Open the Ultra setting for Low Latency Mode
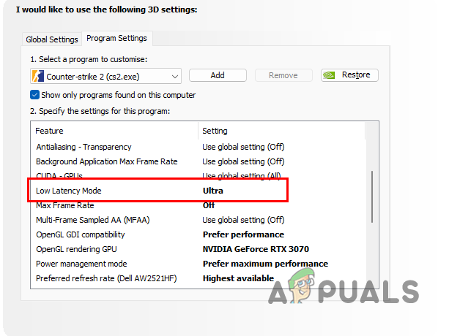 213,191
